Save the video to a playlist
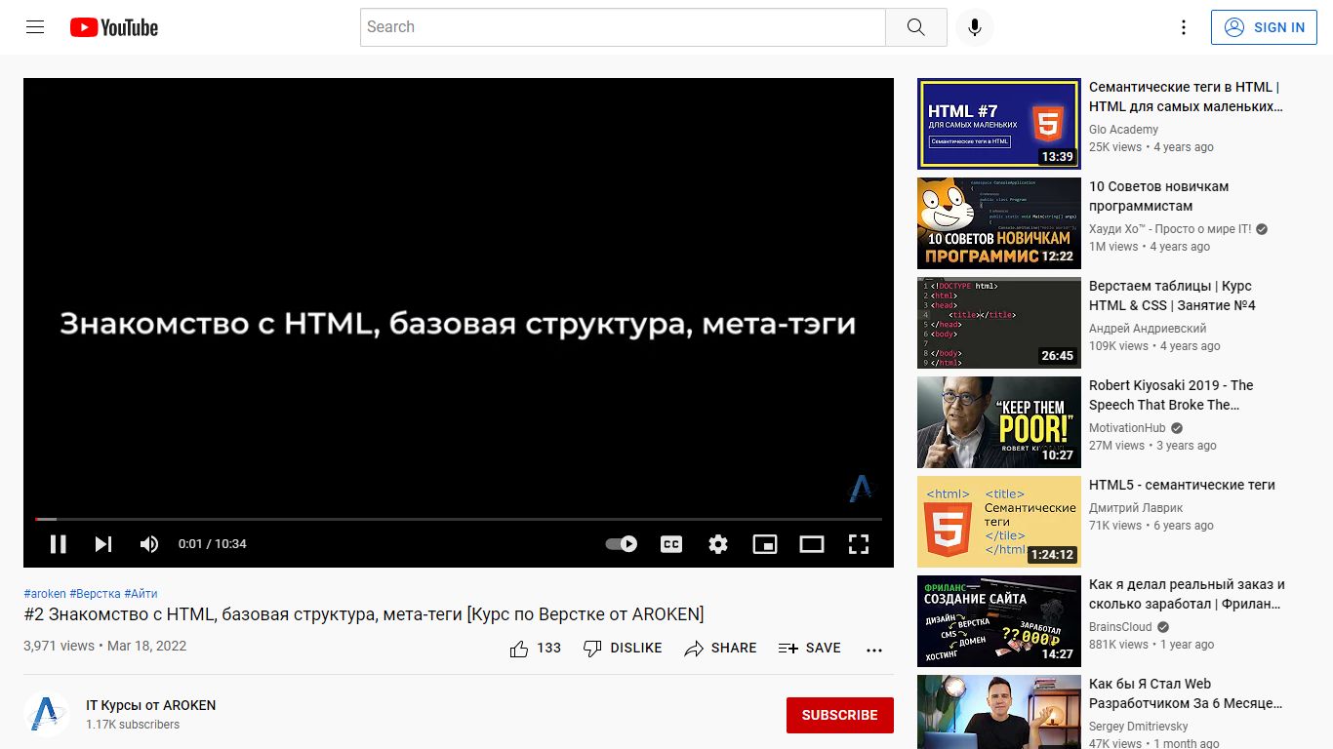The image size is (1333, 749). click(809, 648)
